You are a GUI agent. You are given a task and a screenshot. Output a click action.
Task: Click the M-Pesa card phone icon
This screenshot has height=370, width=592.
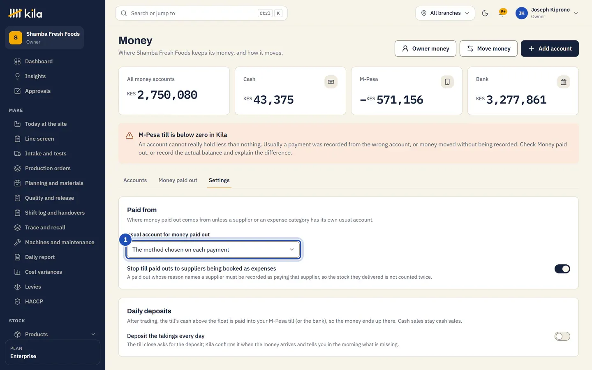pyautogui.click(x=447, y=82)
